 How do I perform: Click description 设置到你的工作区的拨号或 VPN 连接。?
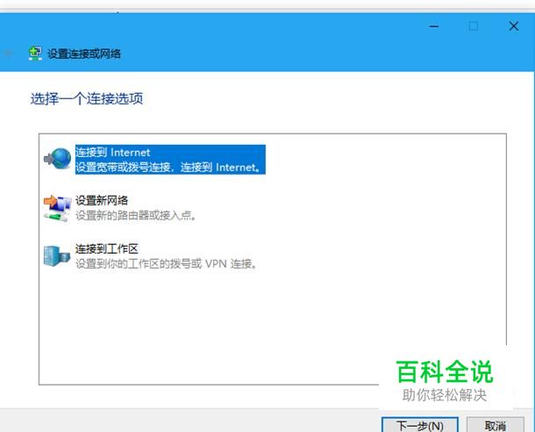pyautogui.click(x=166, y=264)
